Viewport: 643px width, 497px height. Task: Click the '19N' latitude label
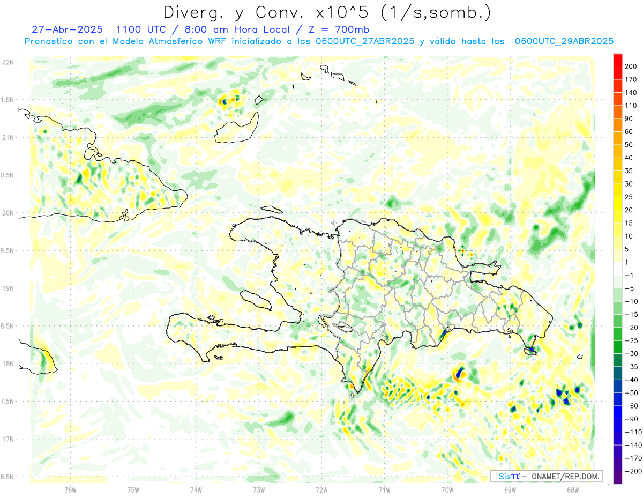[8, 288]
